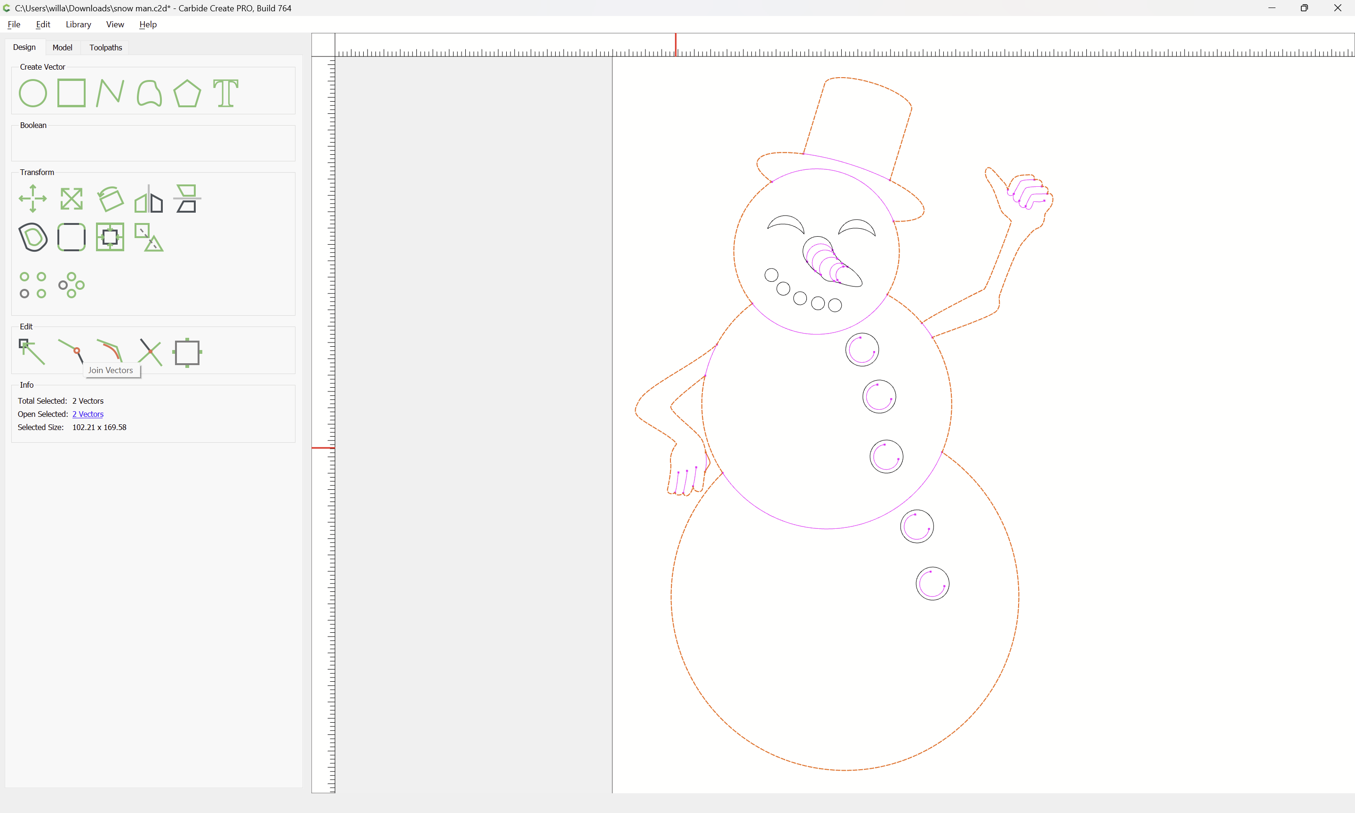Screen dimensions: 1355x813
Task: Open the Library menu
Action: pyautogui.click(x=78, y=24)
